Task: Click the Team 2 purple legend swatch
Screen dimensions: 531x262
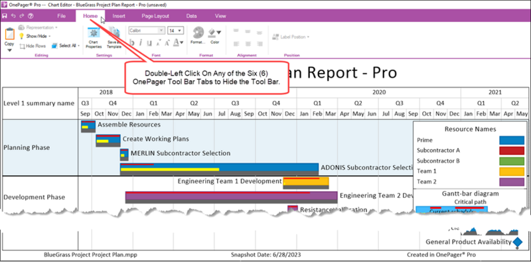Action: 512,182
